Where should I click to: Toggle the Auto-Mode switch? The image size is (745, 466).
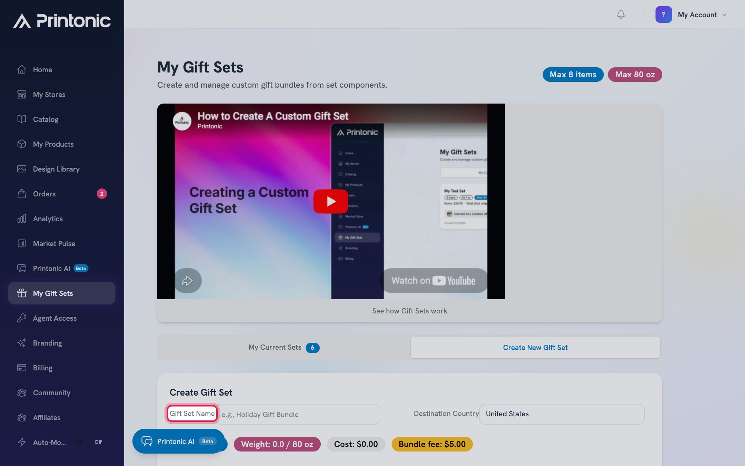point(83,442)
